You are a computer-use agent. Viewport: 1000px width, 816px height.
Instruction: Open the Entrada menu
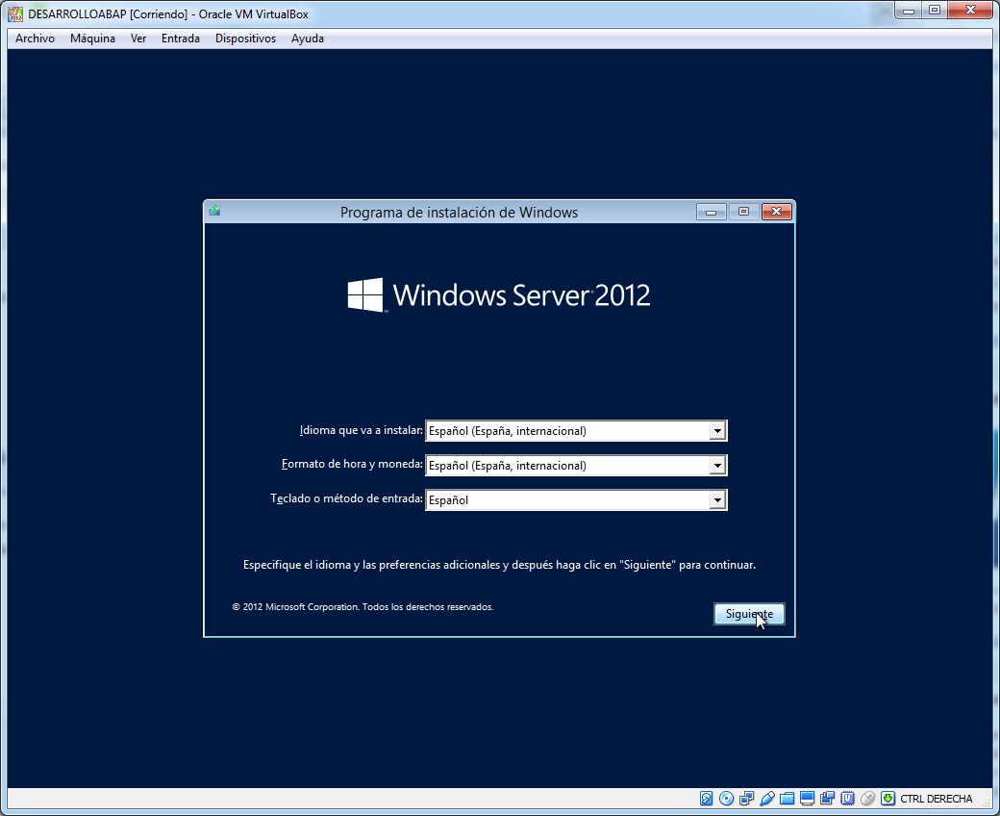181,38
